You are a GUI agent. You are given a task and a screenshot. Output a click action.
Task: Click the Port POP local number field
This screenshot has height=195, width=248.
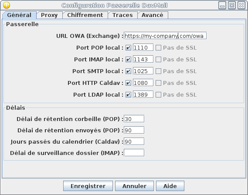point(143,48)
